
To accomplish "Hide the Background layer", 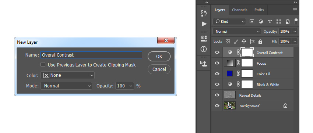I will click(217, 106).
